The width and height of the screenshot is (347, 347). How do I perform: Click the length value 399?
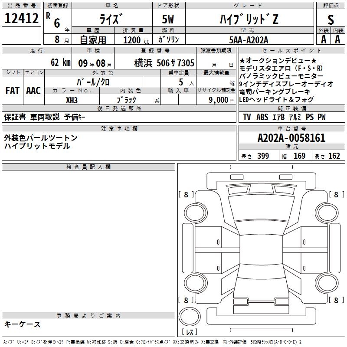tap(263, 156)
